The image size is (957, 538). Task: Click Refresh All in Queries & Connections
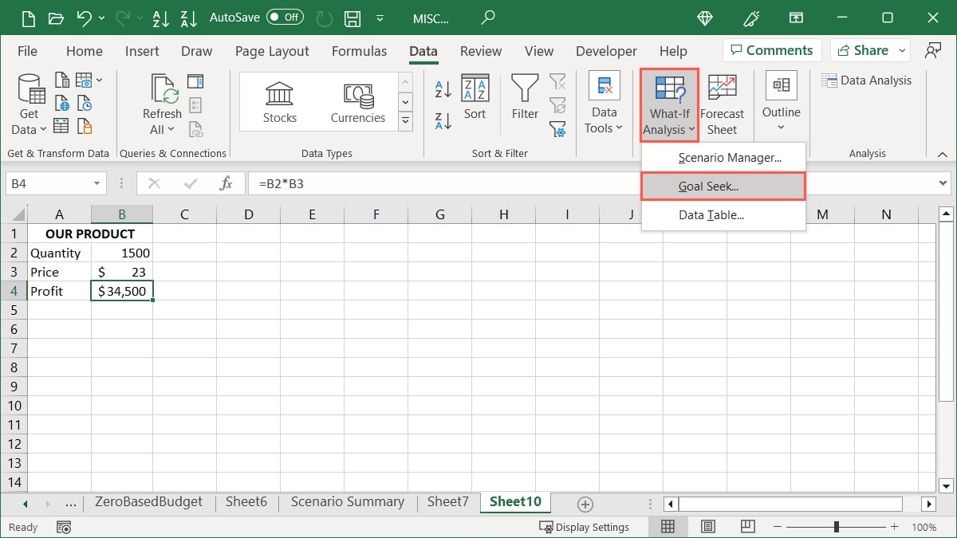[162, 101]
